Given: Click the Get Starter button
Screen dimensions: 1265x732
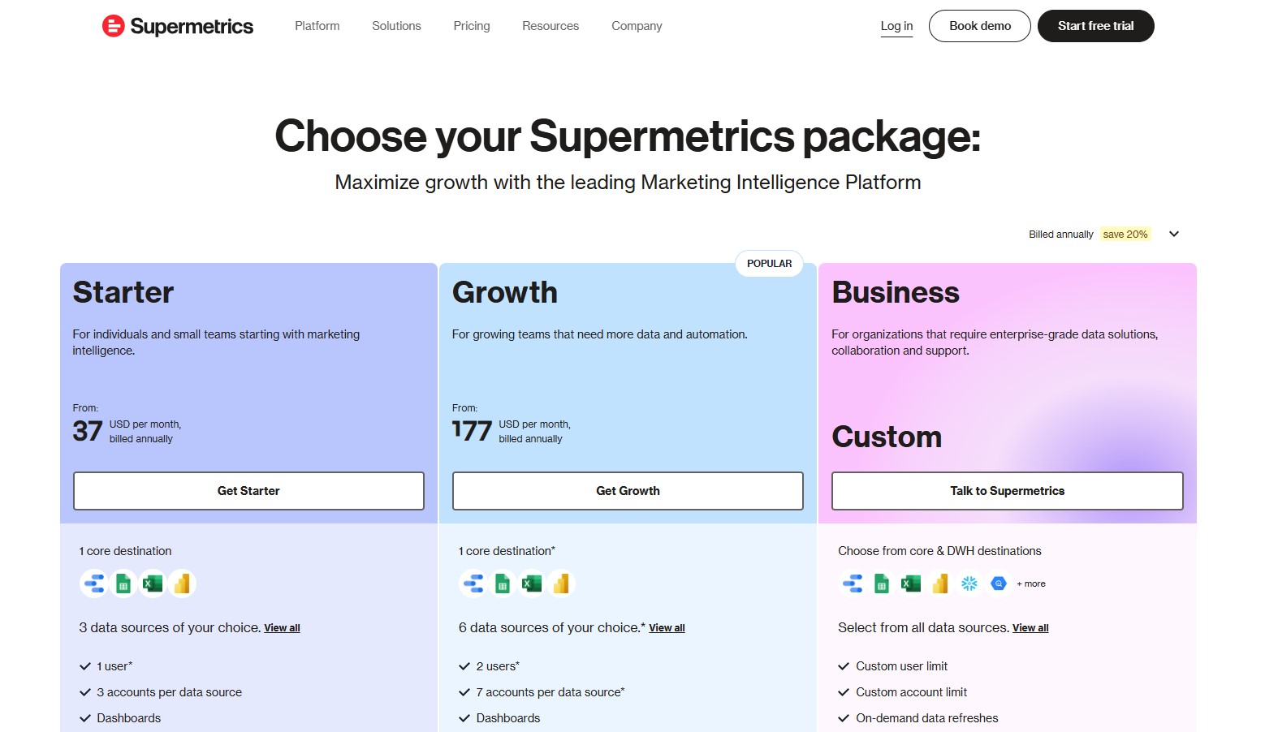Looking at the screenshot, I should point(248,491).
